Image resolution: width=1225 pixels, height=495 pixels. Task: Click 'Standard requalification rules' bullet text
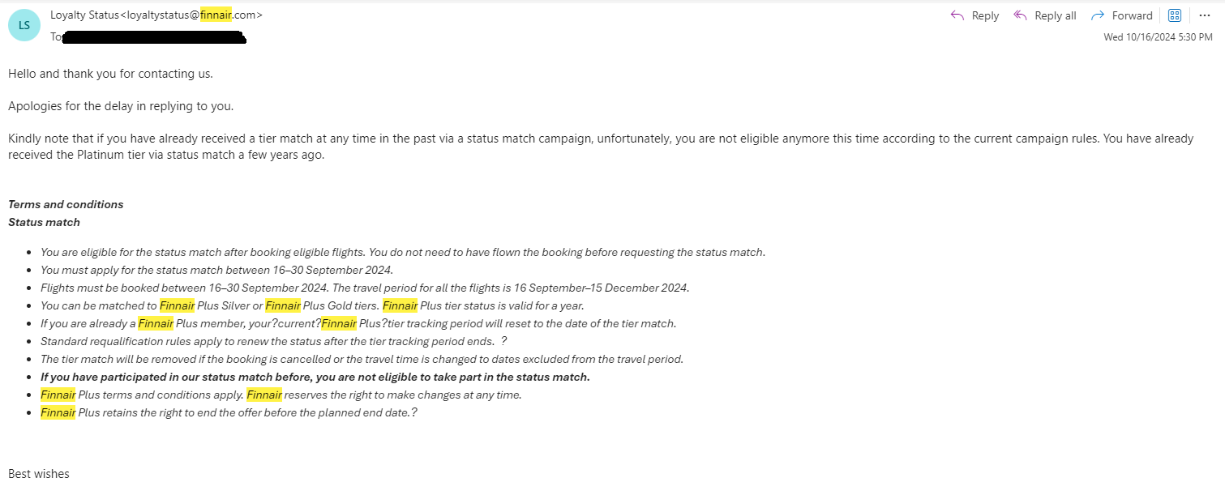tap(268, 341)
